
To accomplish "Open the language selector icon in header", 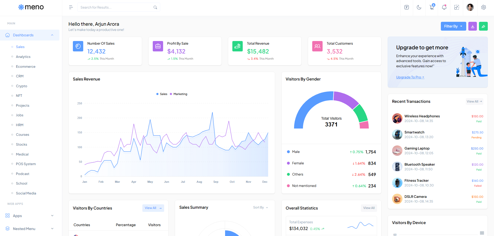I will tap(407, 7).
